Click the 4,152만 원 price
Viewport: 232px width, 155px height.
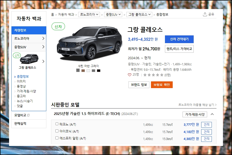coord(191,132)
